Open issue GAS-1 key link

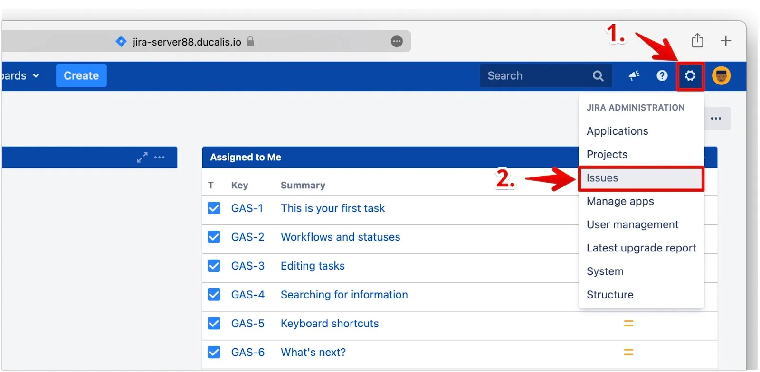point(247,208)
